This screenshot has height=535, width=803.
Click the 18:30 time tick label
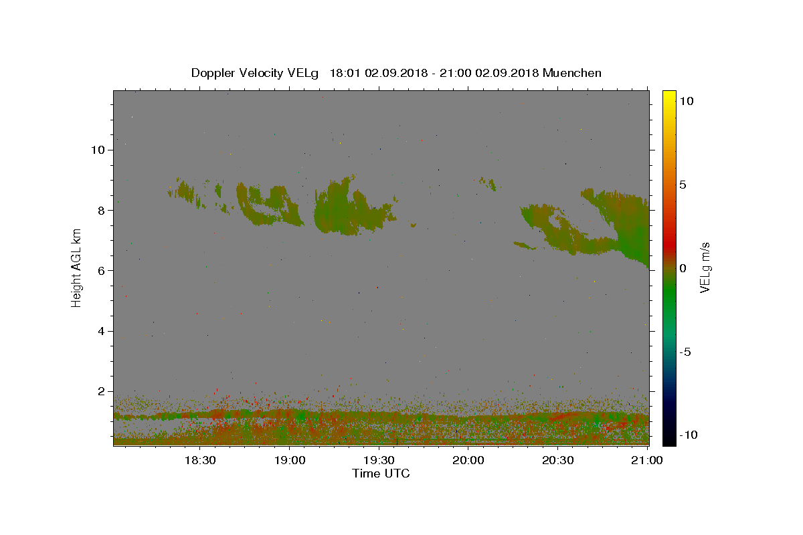(x=199, y=460)
